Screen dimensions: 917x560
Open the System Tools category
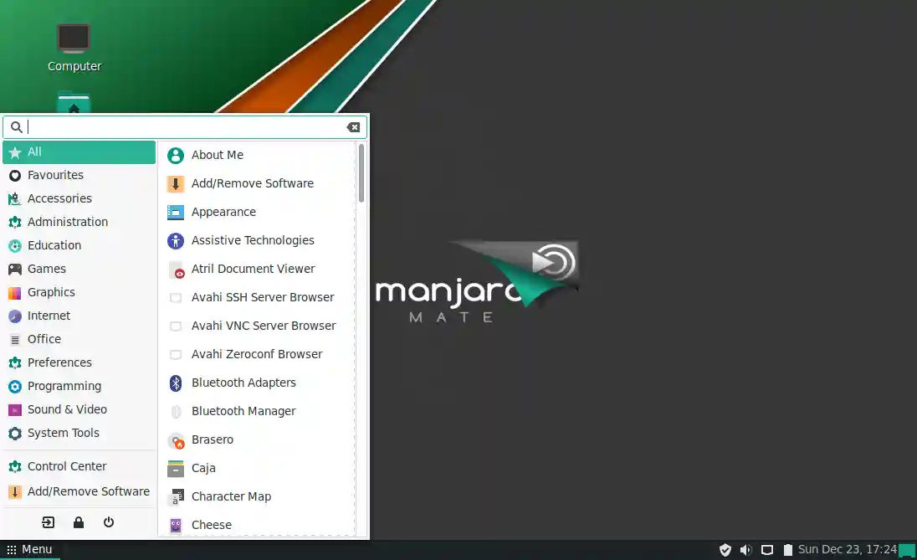(x=79, y=433)
